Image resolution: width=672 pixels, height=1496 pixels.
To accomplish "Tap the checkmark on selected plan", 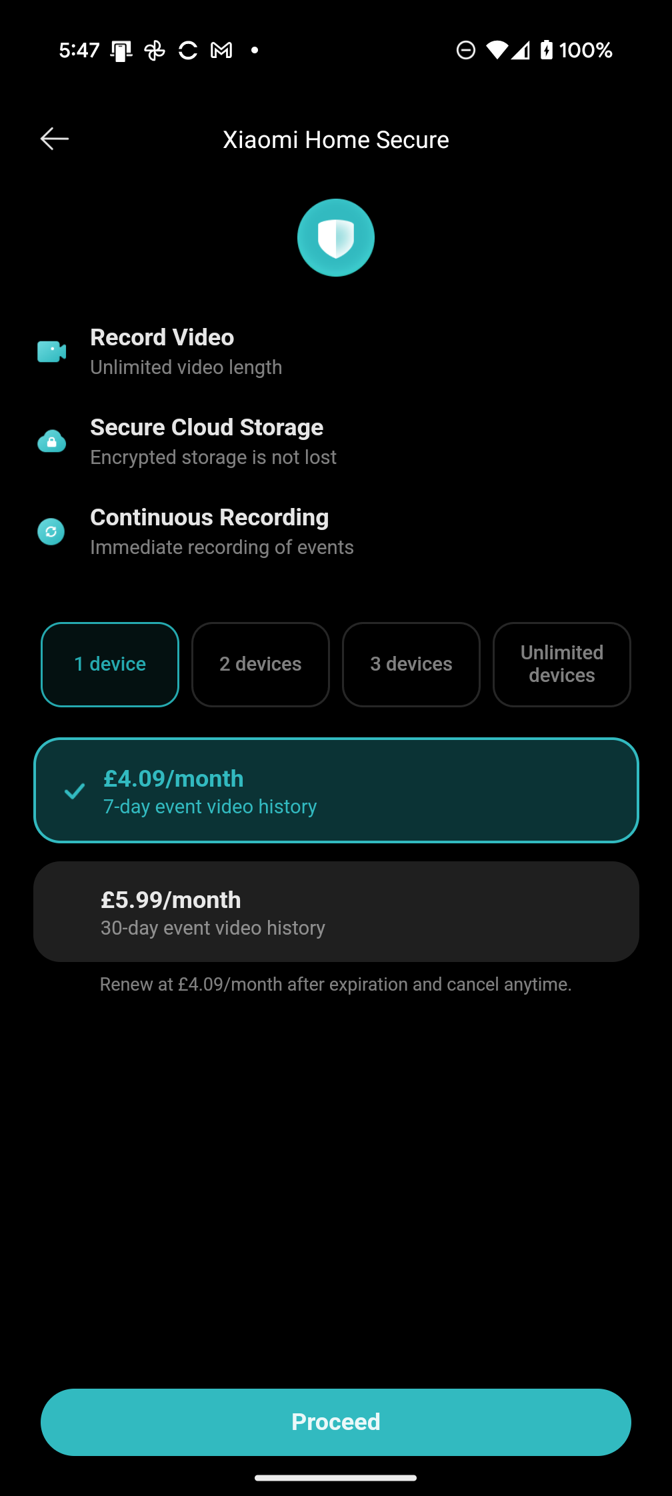I will coord(75,791).
